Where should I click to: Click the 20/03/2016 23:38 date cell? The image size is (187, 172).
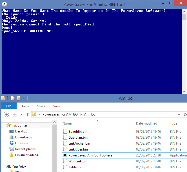click(148, 155)
